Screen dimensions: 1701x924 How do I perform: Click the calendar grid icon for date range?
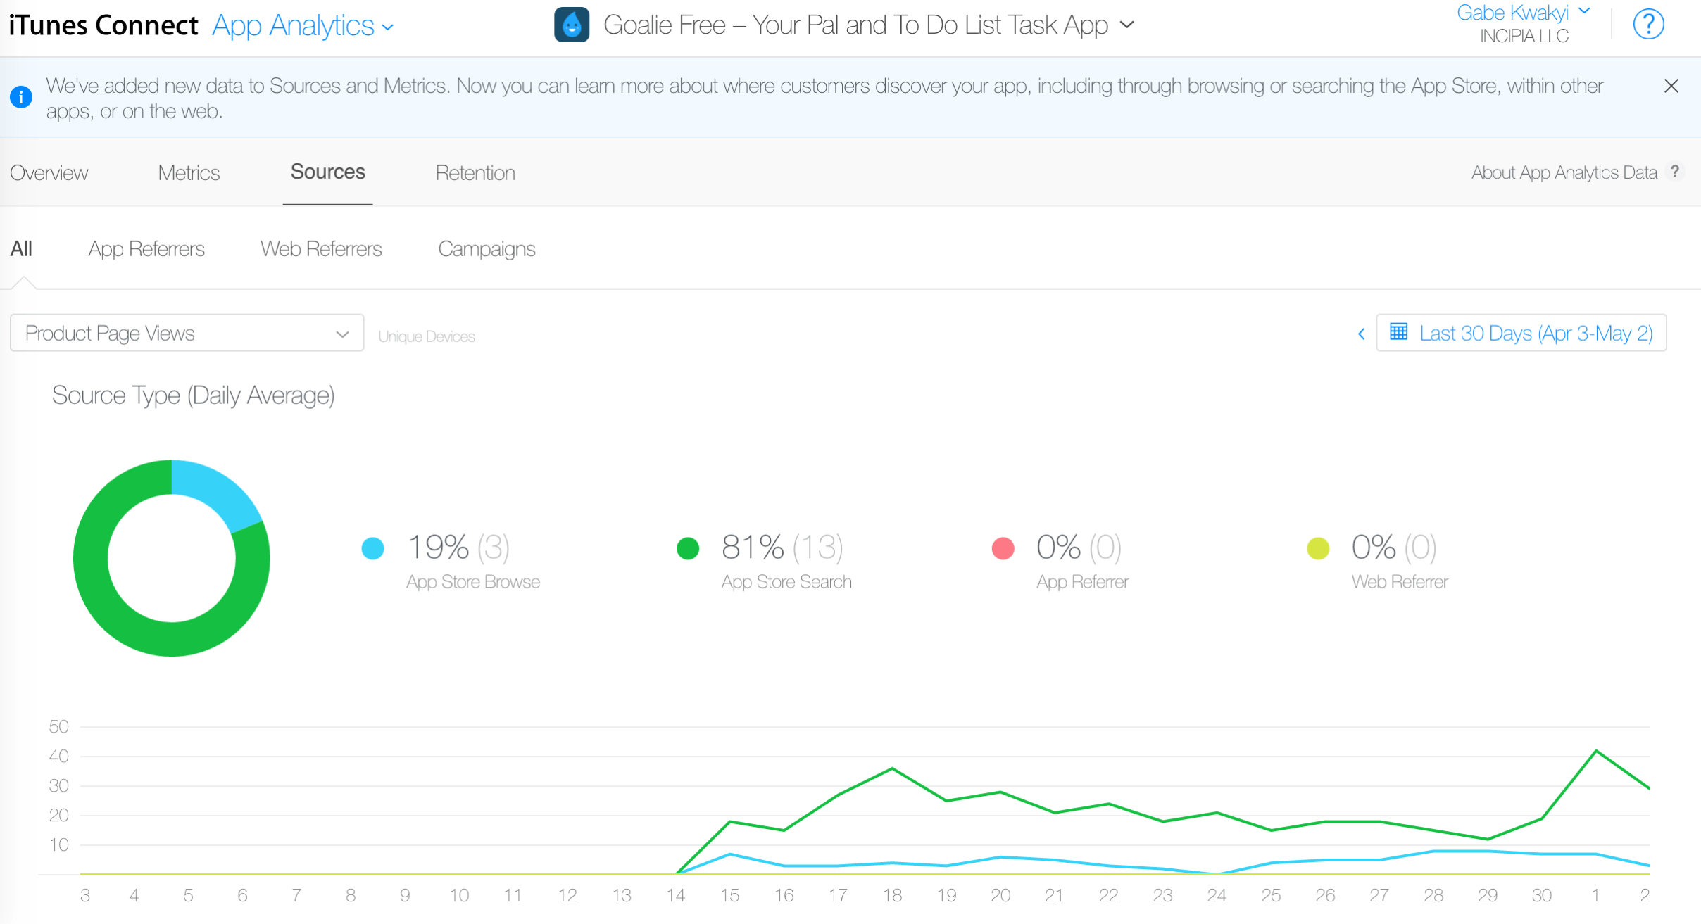click(x=1402, y=332)
